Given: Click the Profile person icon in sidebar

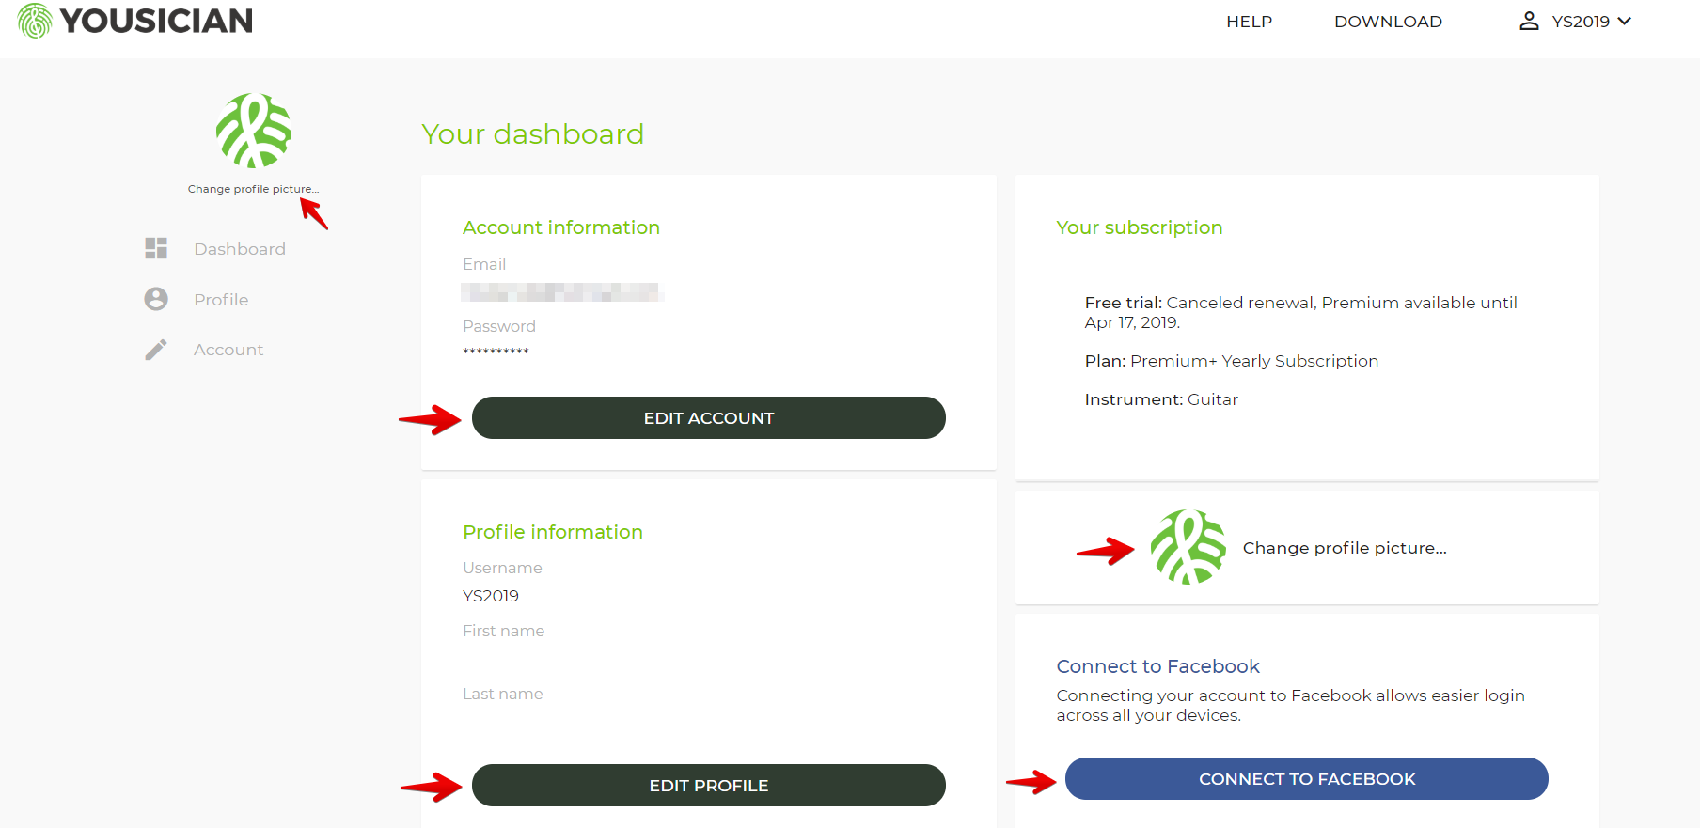Looking at the screenshot, I should click(x=156, y=299).
